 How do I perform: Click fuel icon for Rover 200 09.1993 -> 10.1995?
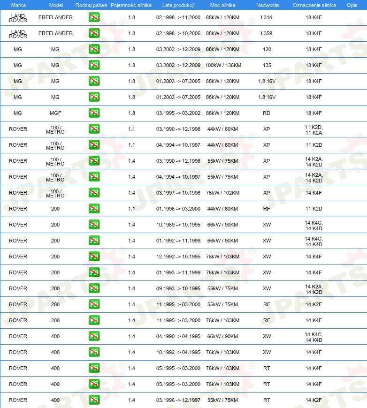(94, 288)
